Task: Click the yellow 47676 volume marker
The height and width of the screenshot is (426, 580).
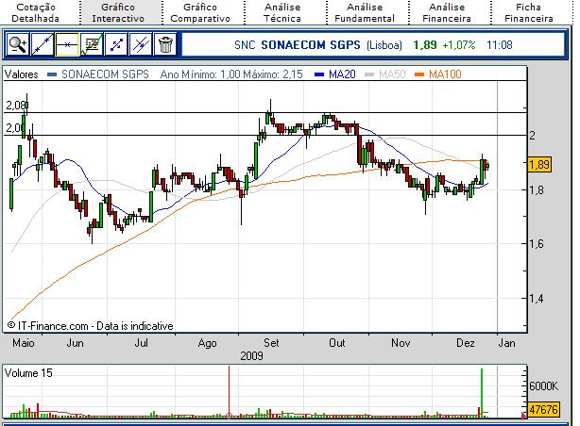Action: (x=543, y=409)
